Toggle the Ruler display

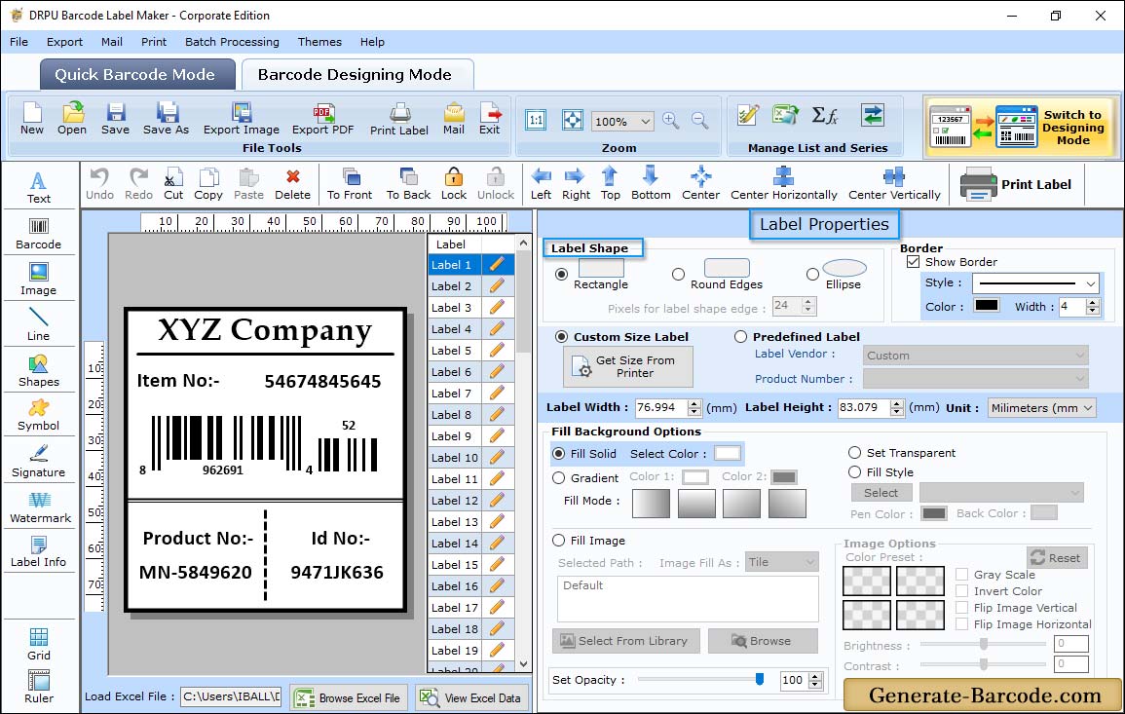[x=39, y=687]
